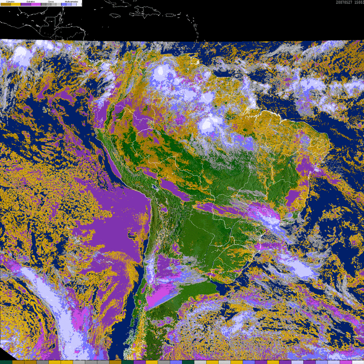Image resolution: width=364 pixels, height=364 pixels.
Task: Click the medium periwinkle Multicamadas legend swatch
Action: click(69, 4)
